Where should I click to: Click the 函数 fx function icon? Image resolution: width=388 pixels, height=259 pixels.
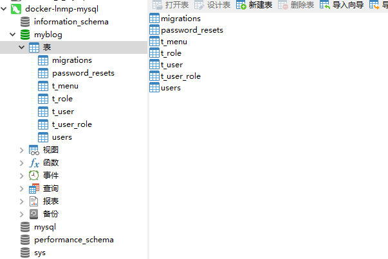click(34, 163)
